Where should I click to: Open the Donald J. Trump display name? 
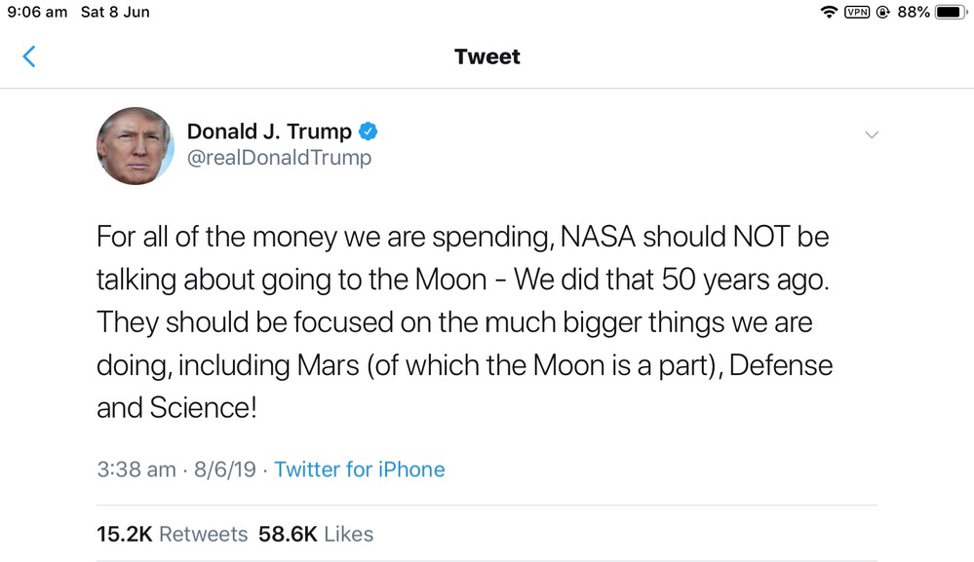[269, 131]
